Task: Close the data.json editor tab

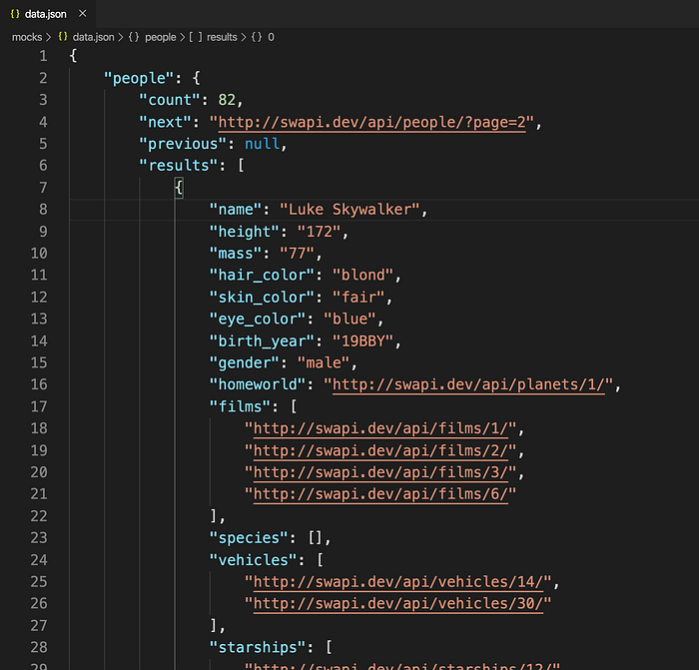Action: 83,14
